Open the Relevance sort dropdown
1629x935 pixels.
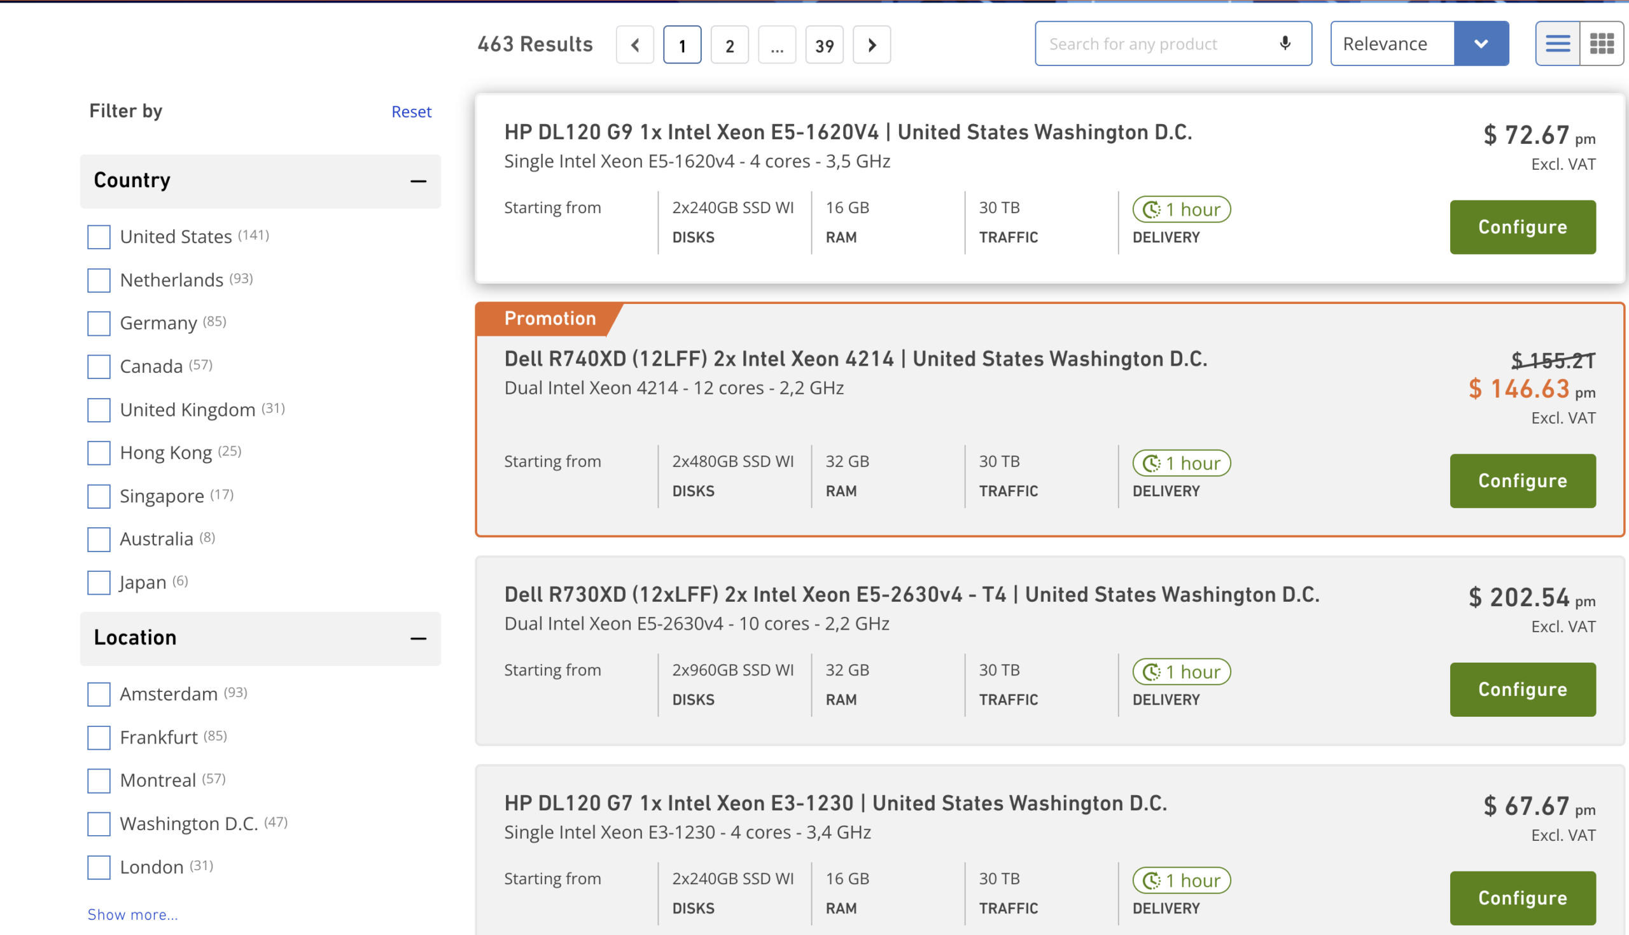point(1481,44)
